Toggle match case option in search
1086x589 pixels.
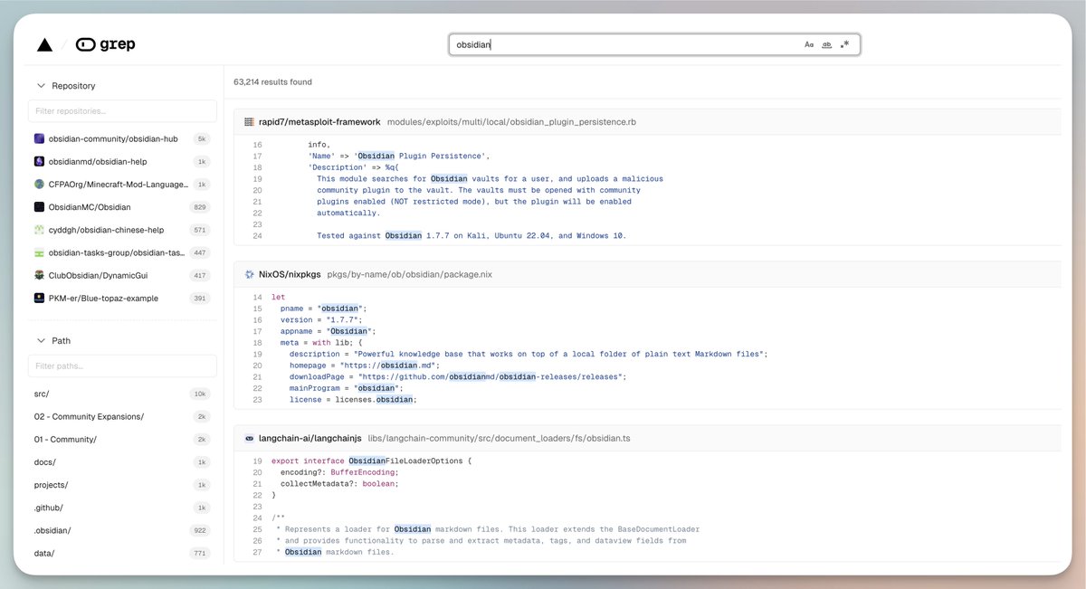click(x=809, y=44)
